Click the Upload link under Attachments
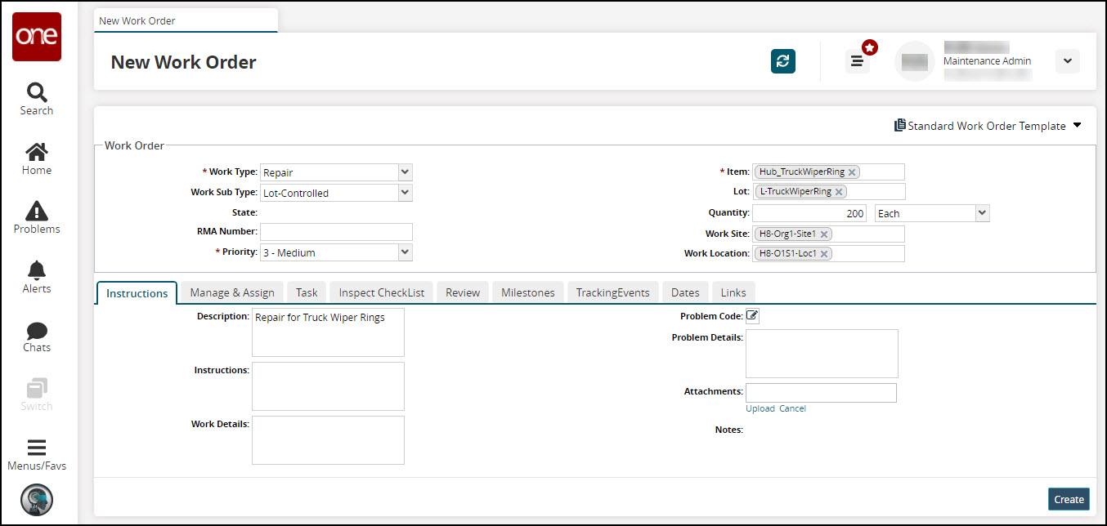This screenshot has width=1107, height=526. [760, 408]
